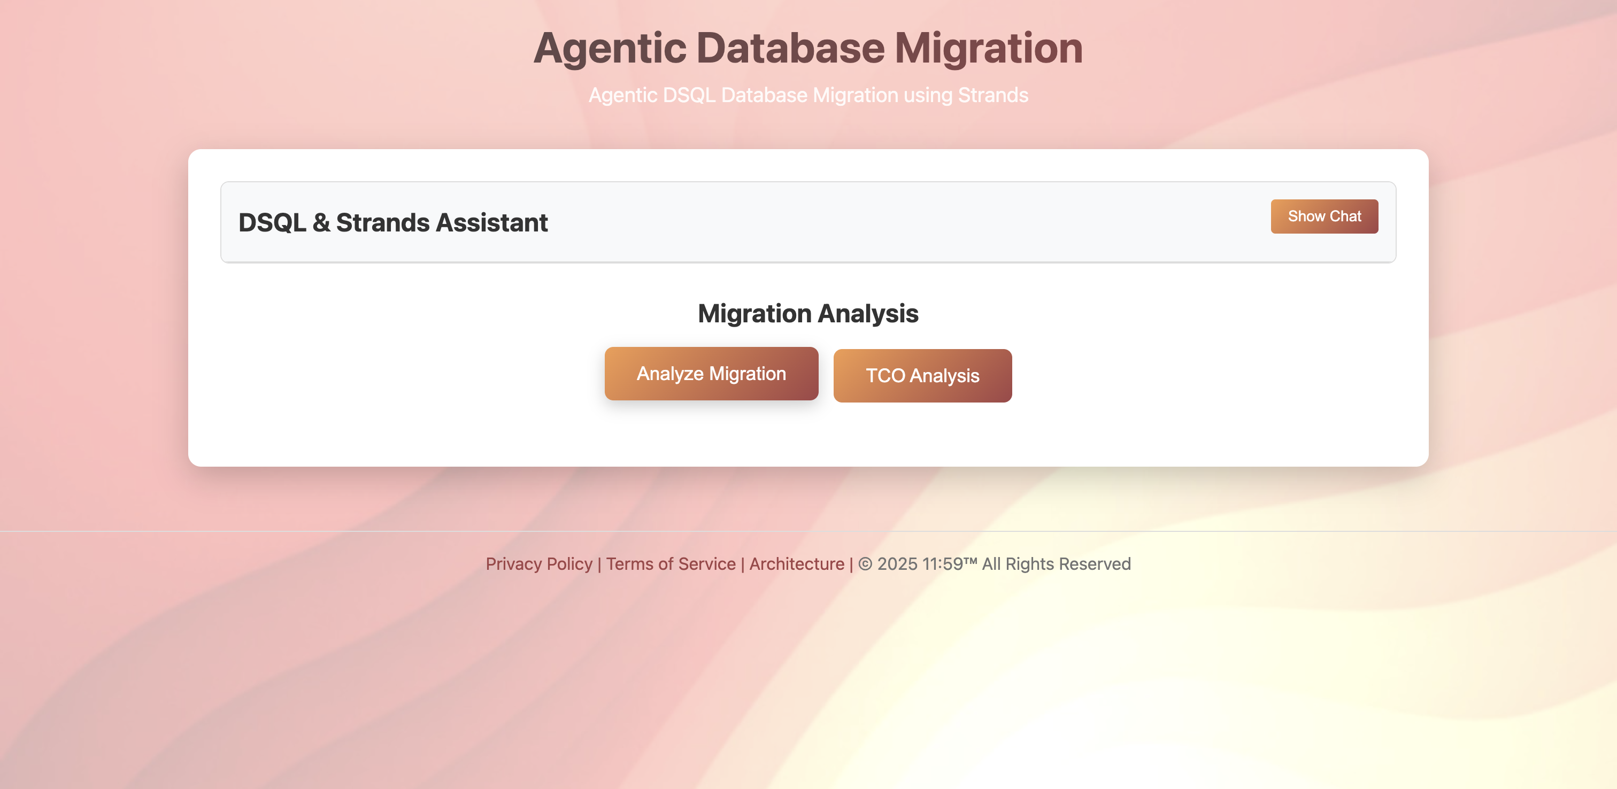Click the DSQL & Strands Assistant heading
The image size is (1617, 789).
click(393, 223)
